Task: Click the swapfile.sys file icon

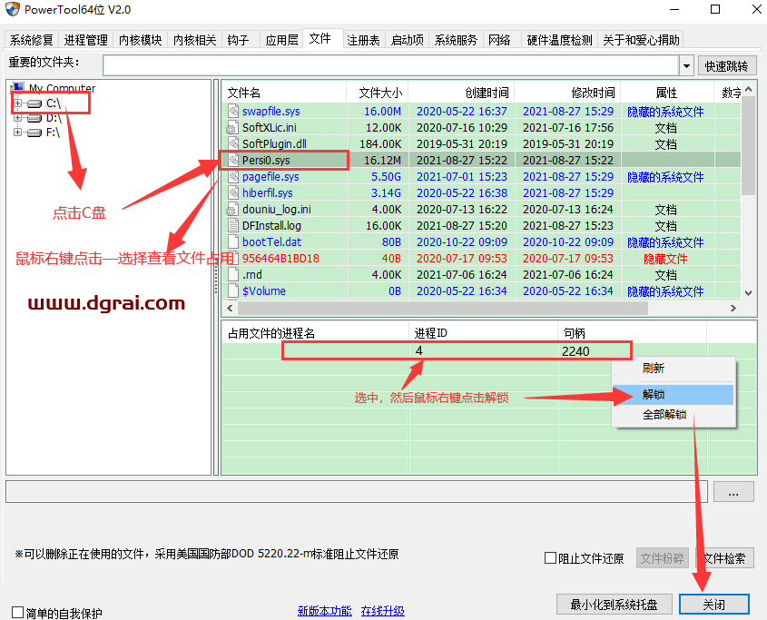Action: point(233,112)
